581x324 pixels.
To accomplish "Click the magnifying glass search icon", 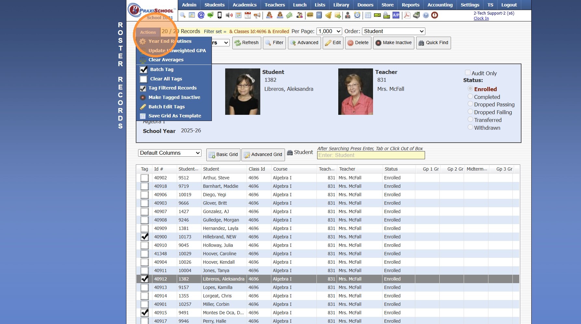I will coord(183,15).
